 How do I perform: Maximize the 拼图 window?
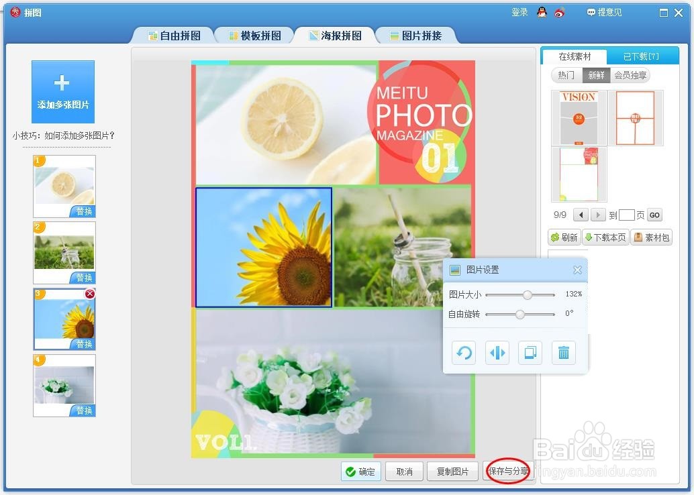pyautogui.click(x=663, y=13)
